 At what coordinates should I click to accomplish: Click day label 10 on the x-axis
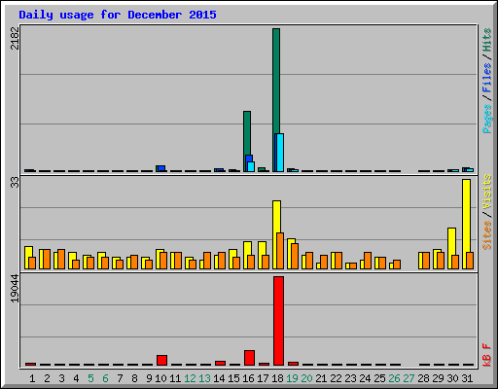tap(160, 378)
